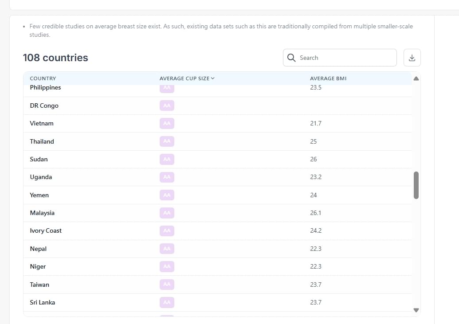Select the Ivory Coast country cell
Viewport: 459px width, 324px height.
[x=46, y=231]
